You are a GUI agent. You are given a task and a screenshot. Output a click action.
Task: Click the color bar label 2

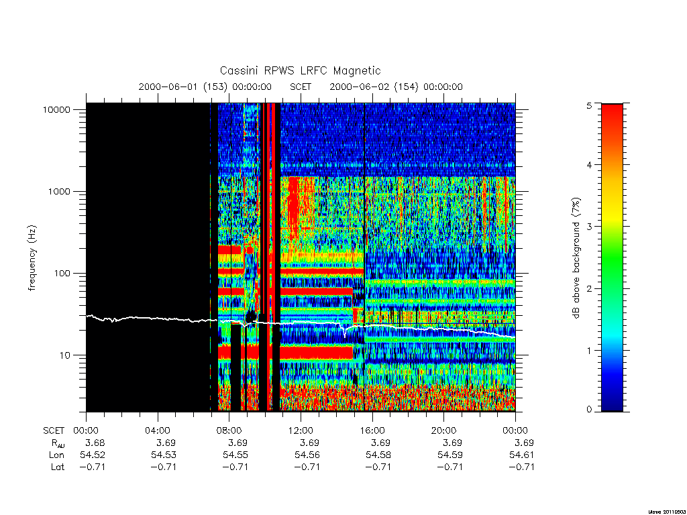click(589, 288)
